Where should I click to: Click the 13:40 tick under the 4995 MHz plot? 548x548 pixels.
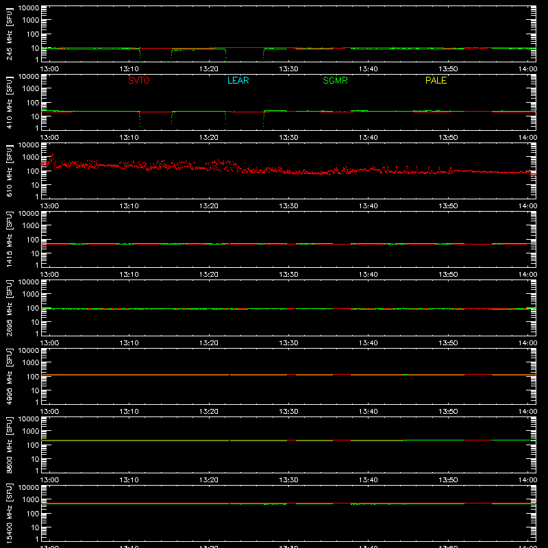coord(368,412)
